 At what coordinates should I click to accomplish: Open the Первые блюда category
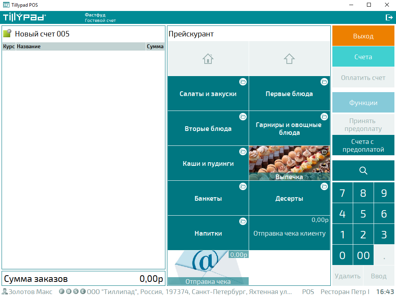pos(289,94)
